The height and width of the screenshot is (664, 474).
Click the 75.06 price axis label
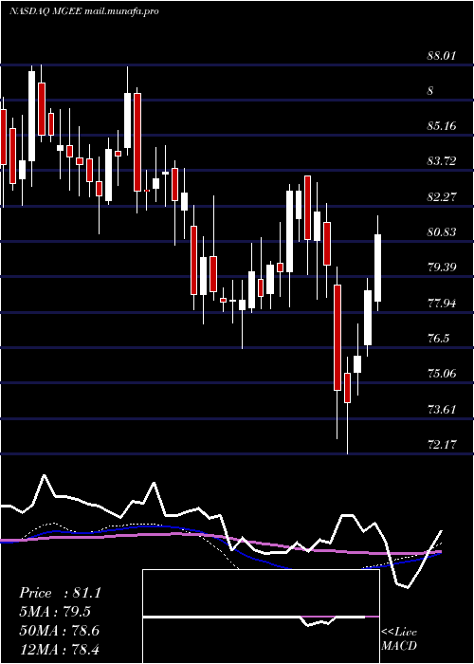[443, 374]
